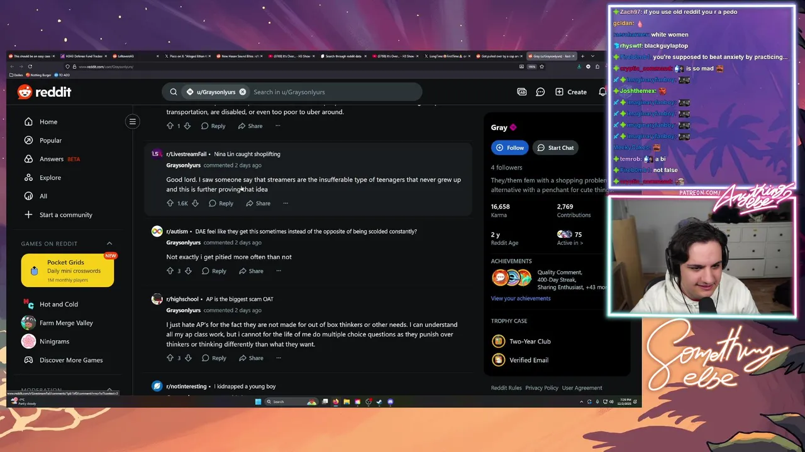This screenshot has width=805, height=452.
Task: Share the 'Good lord' comment
Action: pyautogui.click(x=258, y=203)
